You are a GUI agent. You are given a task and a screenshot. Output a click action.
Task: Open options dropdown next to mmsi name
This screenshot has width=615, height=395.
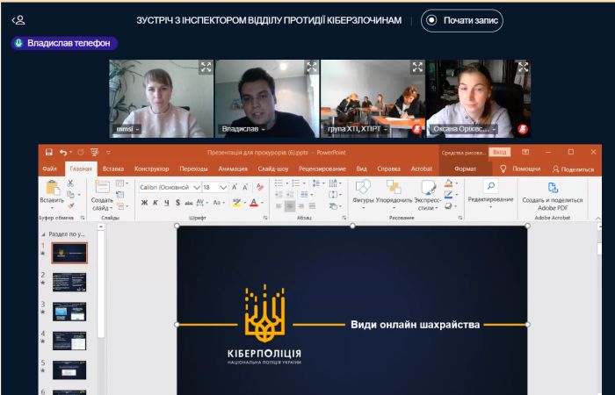pos(138,129)
